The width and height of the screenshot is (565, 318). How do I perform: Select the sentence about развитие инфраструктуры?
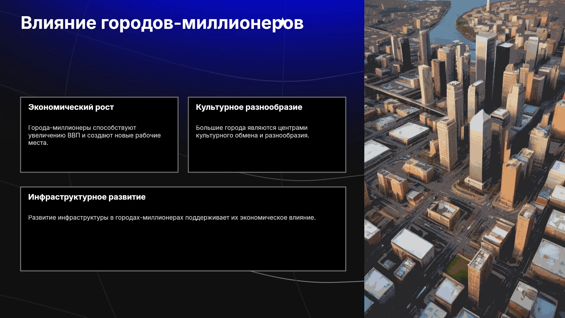coord(172,218)
